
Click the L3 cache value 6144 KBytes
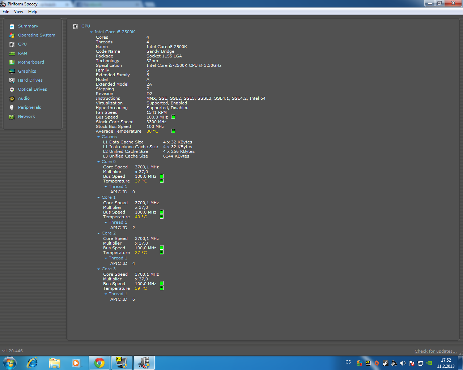pos(176,156)
